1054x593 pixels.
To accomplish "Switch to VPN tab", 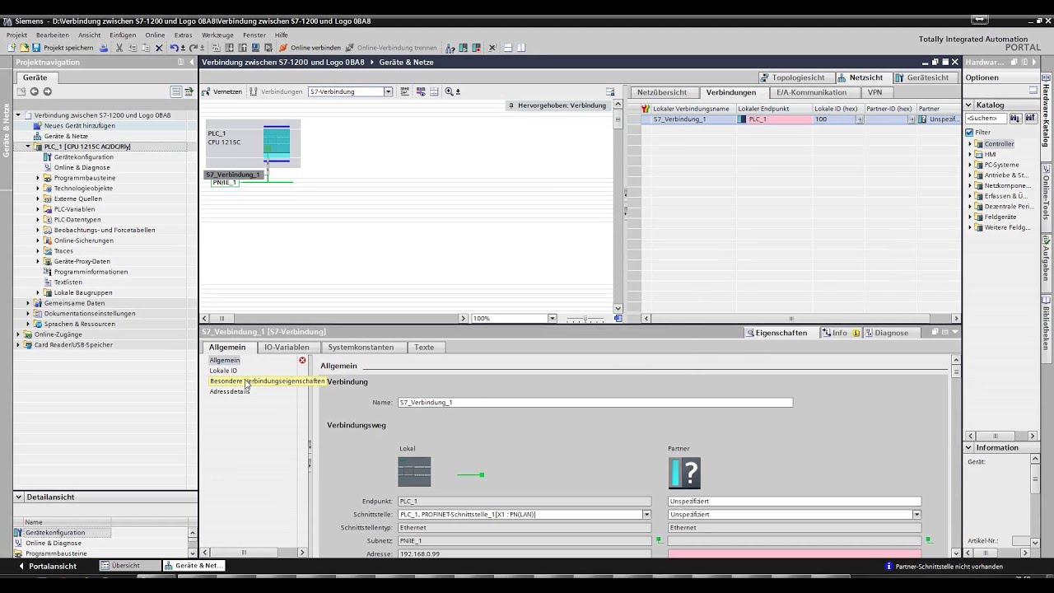I will 874,92.
